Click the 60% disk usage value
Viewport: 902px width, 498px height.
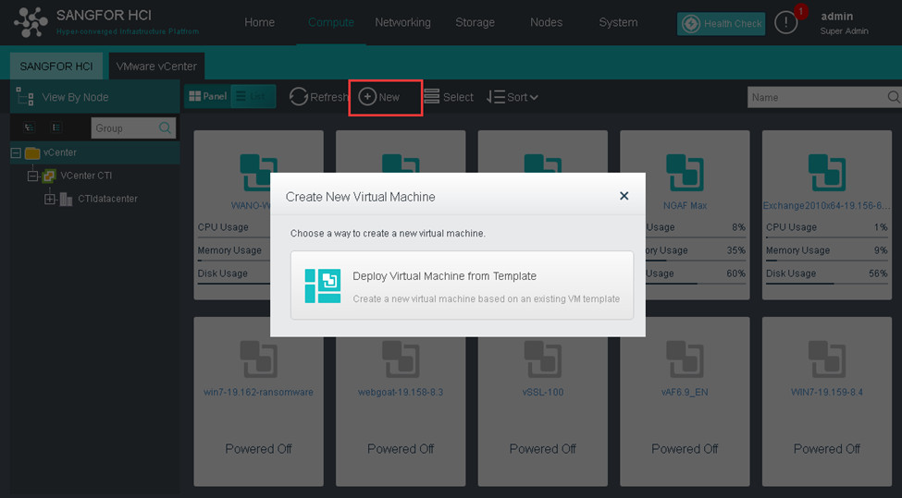click(x=735, y=273)
